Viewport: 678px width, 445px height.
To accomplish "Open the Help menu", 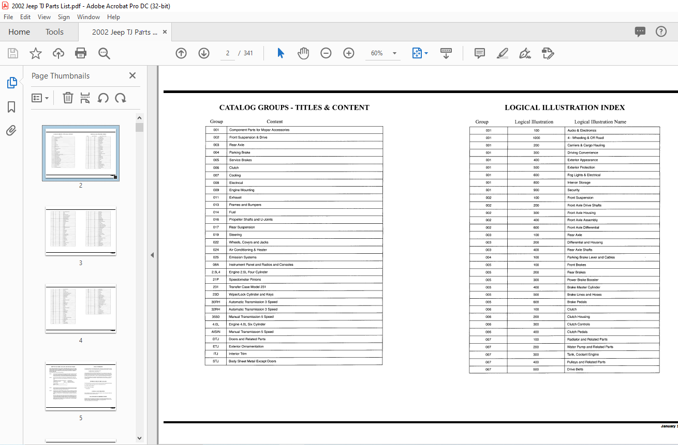I will tap(113, 17).
